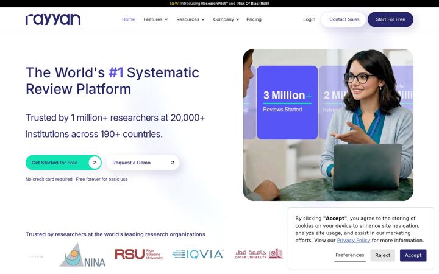Click the Start For Free button
This screenshot has height=274, width=439.
click(x=390, y=19)
